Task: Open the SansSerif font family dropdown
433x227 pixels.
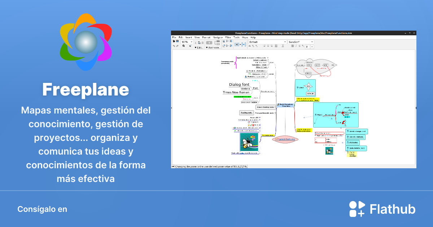Action: click(301, 42)
